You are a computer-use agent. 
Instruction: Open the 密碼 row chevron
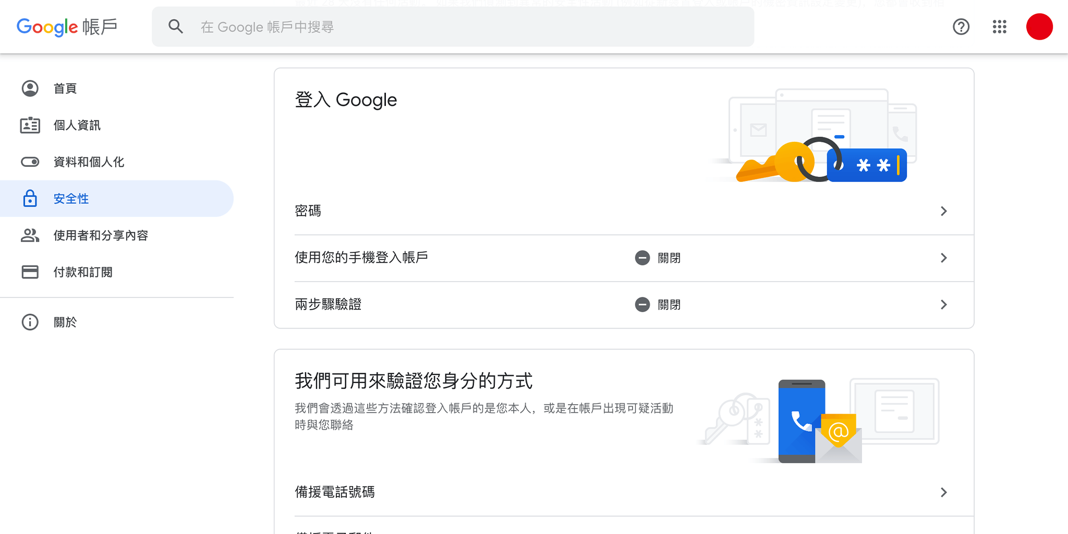point(943,211)
